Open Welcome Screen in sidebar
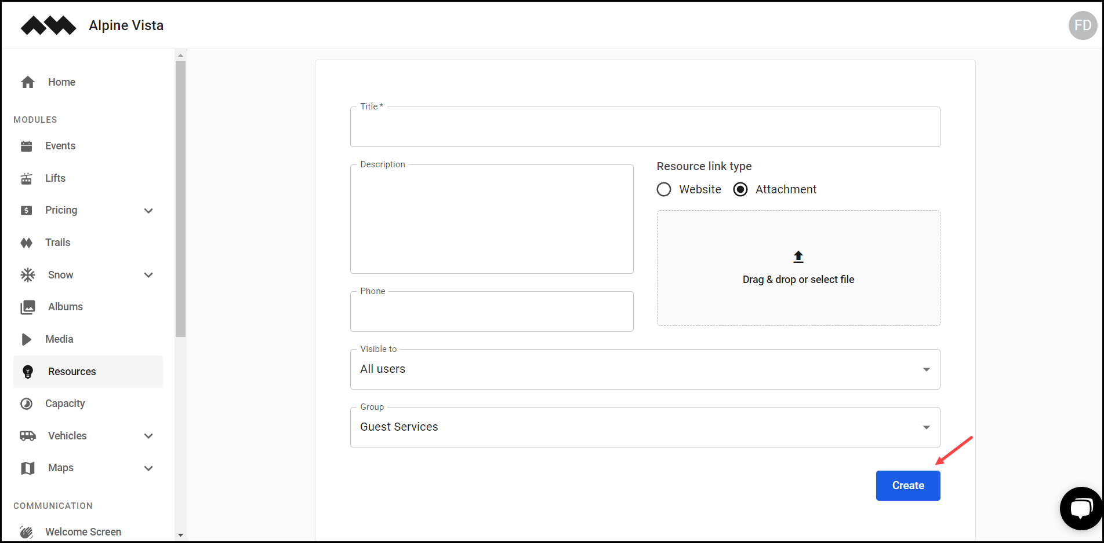Image resolution: width=1104 pixels, height=543 pixels. [88, 532]
